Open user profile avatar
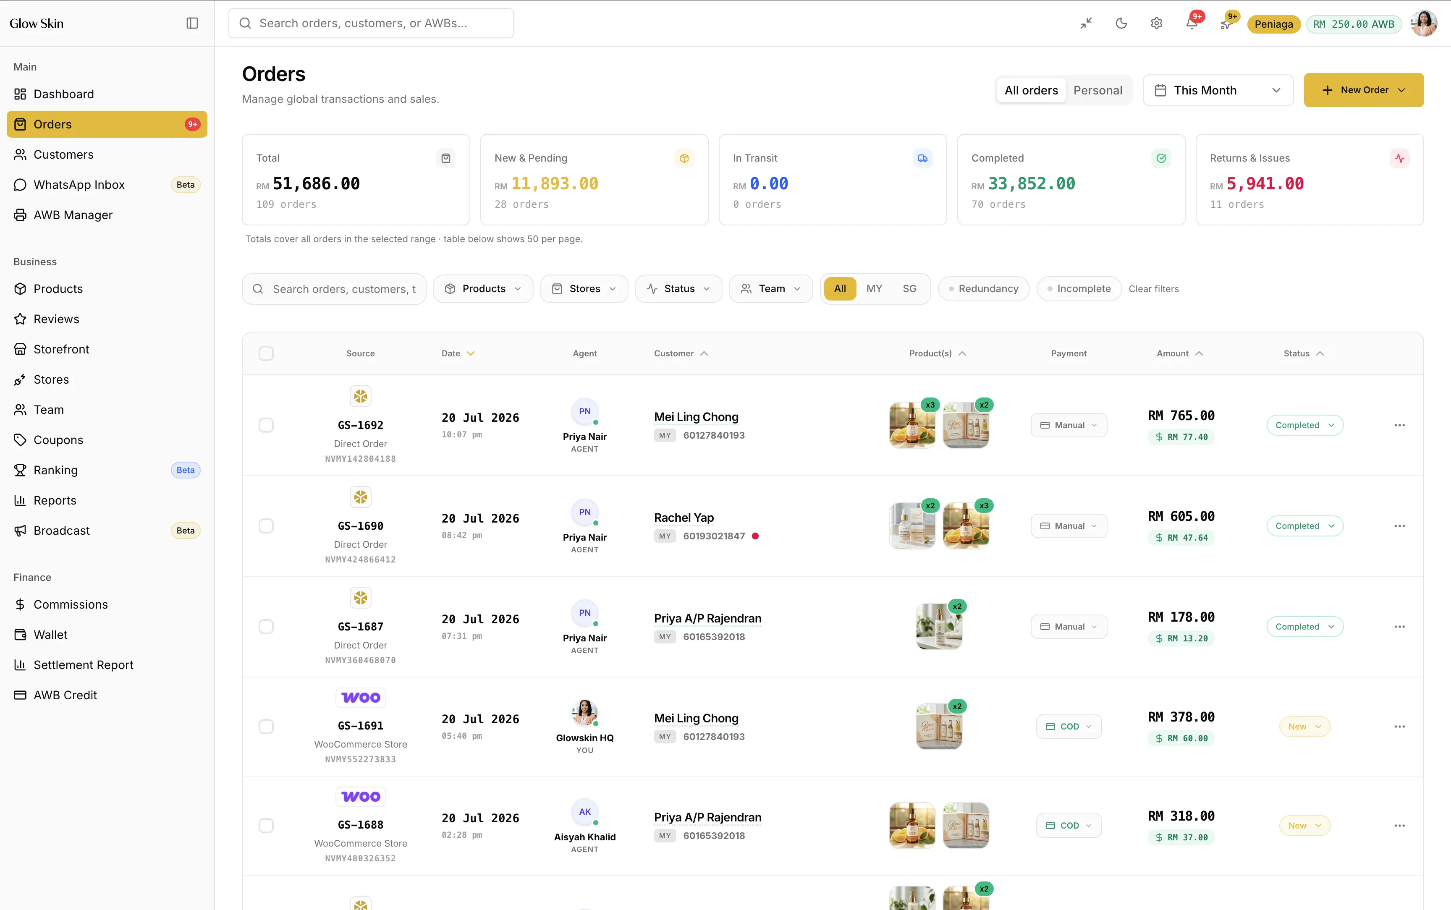Screen dimensions: 1451x910 point(1424,24)
